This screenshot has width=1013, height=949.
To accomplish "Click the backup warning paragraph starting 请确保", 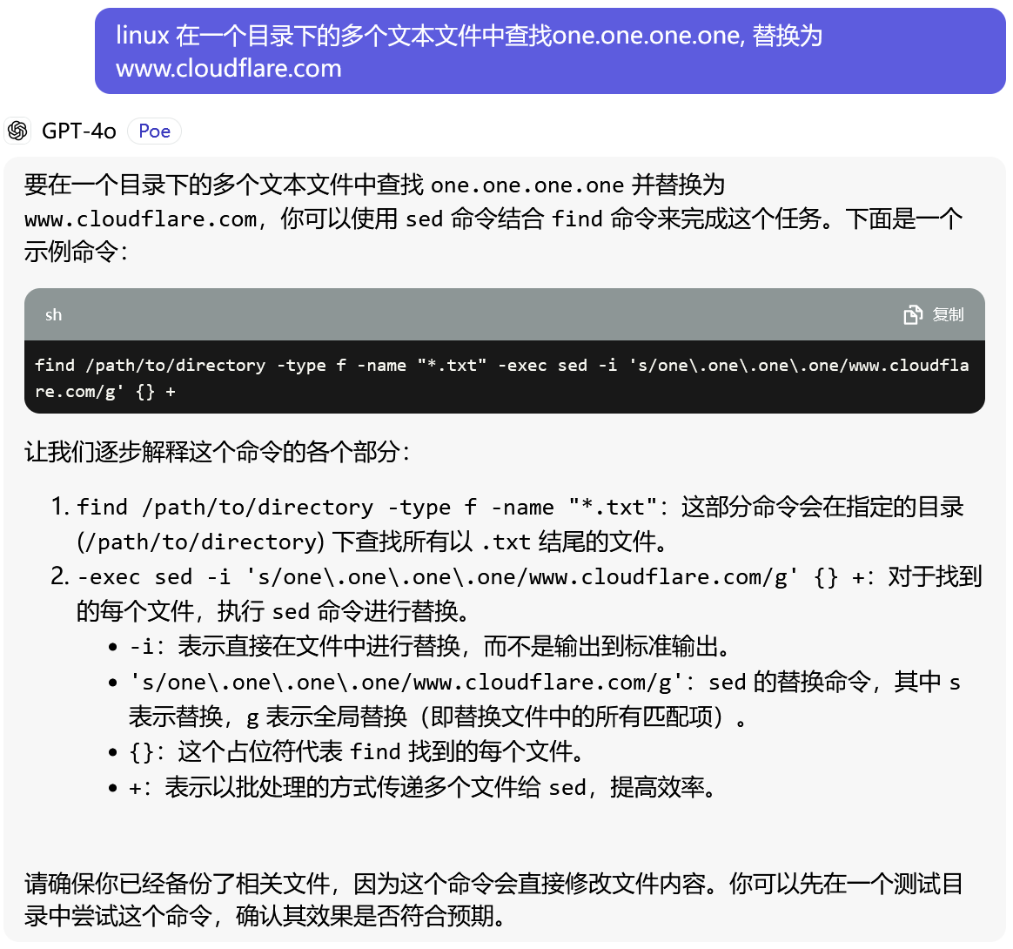I will (492, 899).
